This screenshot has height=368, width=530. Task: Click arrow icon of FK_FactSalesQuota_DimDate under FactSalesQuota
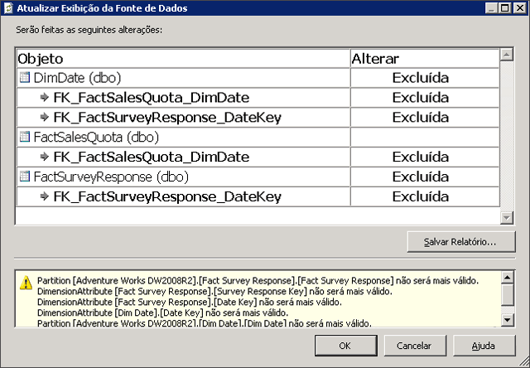coord(44,157)
